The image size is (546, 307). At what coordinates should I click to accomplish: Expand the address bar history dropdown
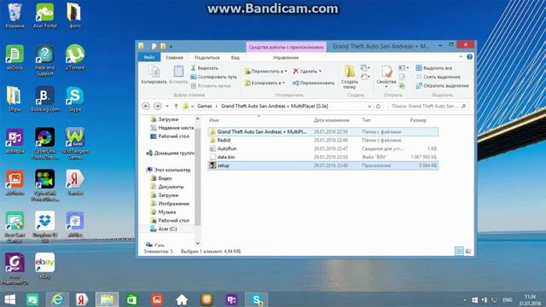click(x=369, y=106)
